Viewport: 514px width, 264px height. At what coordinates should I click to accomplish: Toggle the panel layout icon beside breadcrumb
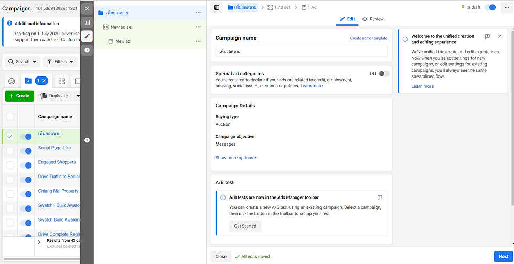[217, 7]
